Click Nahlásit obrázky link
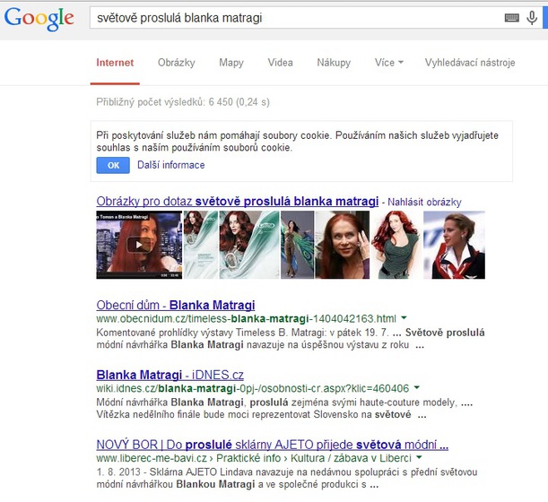548x502 pixels. pos(424,202)
